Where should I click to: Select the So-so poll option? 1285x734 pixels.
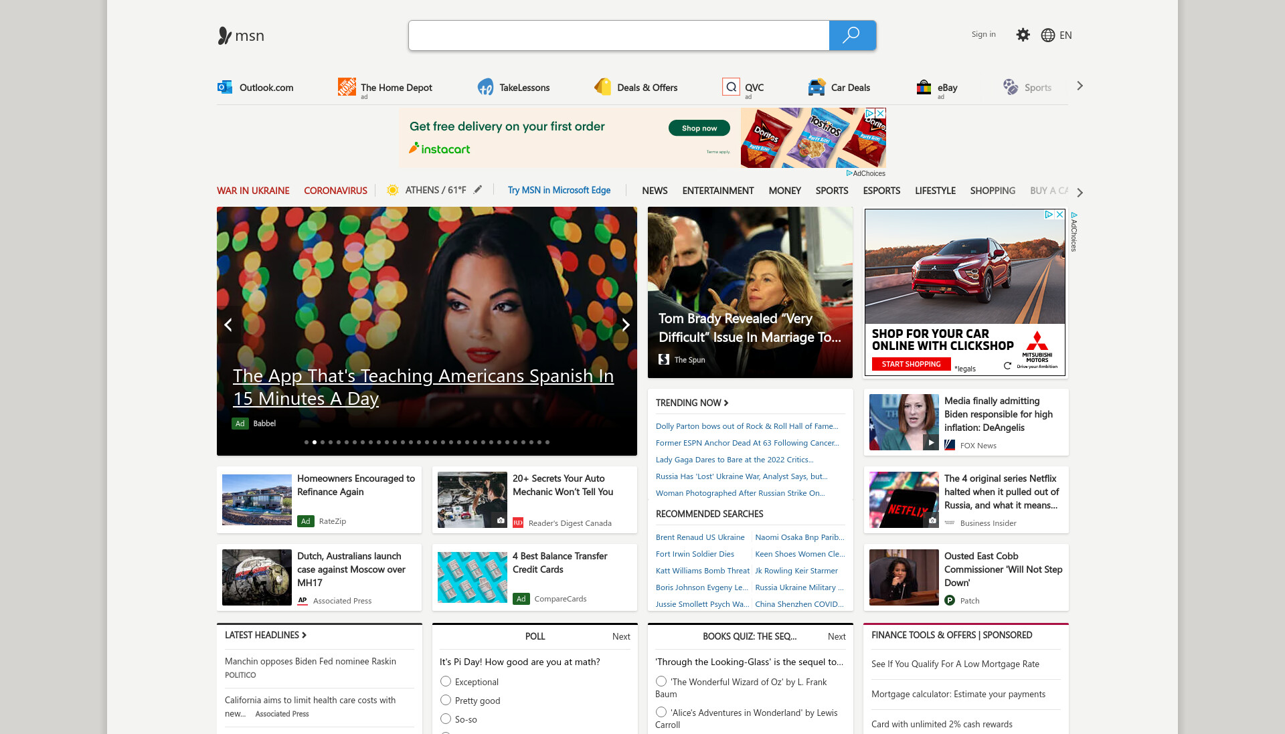pos(446,719)
